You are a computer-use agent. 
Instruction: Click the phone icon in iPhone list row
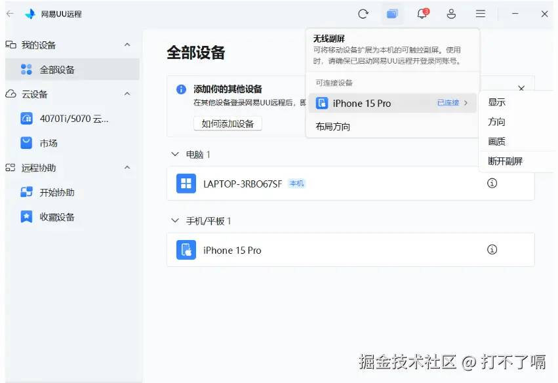point(186,250)
